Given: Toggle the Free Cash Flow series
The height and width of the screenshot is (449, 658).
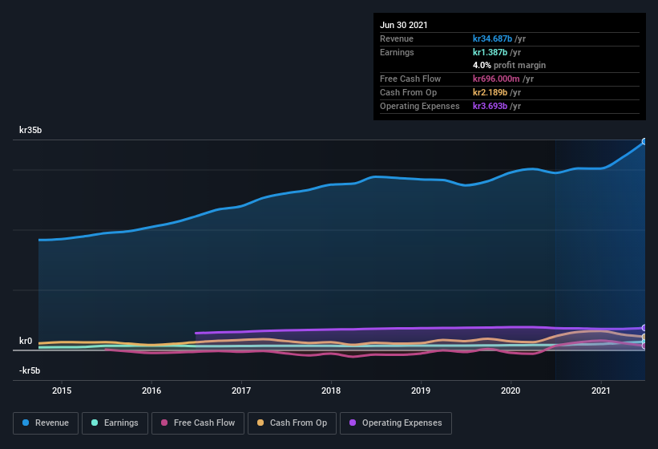Looking at the screenshot, I should (x=198, y=423).
